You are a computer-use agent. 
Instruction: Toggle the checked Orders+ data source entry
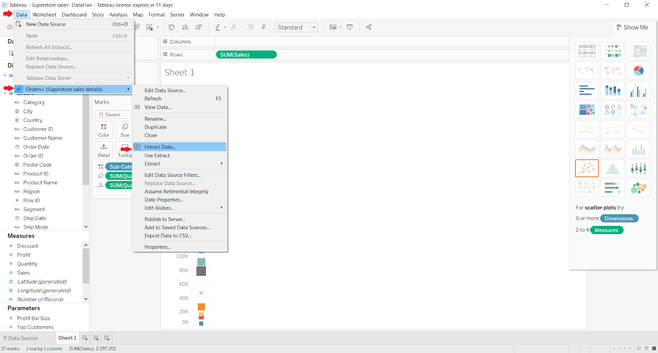(74, 89)
